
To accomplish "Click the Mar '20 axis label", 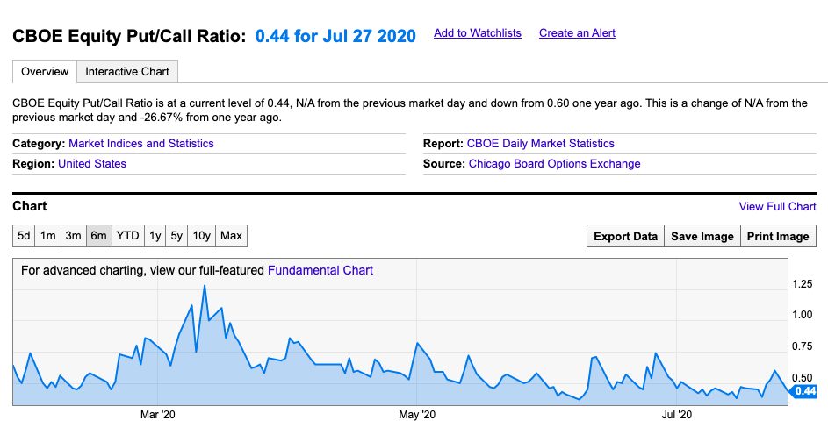I will (157, 415).
